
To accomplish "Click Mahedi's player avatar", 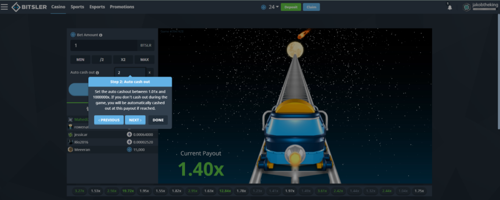I will 70,120.
